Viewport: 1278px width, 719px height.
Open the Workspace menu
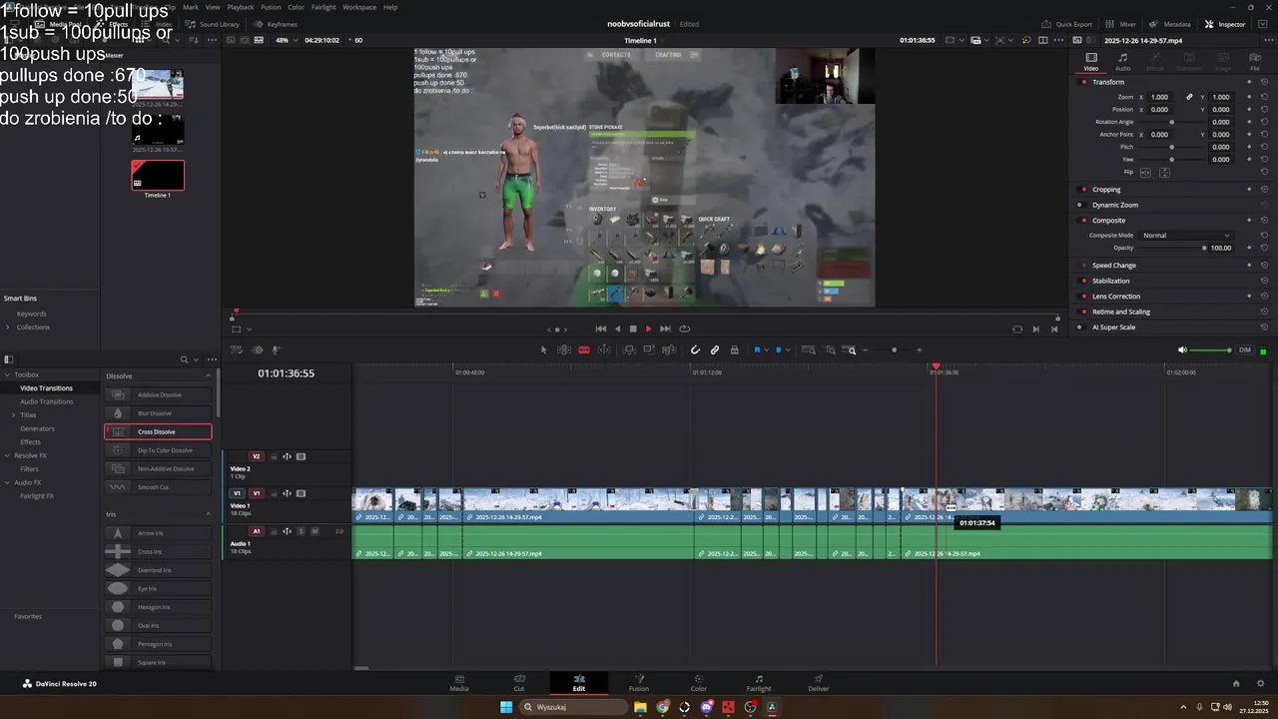[x=359, y=7]
